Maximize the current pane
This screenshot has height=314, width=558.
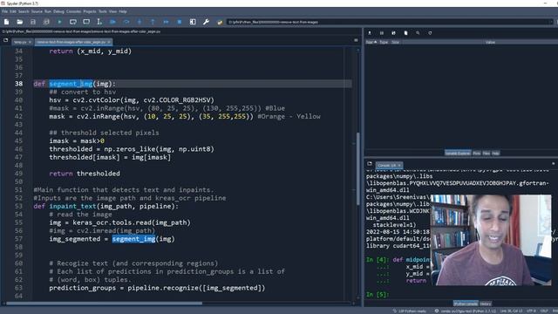point(193,22)
